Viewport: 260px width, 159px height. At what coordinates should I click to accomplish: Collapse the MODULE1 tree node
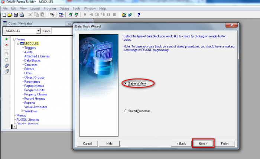18,43
